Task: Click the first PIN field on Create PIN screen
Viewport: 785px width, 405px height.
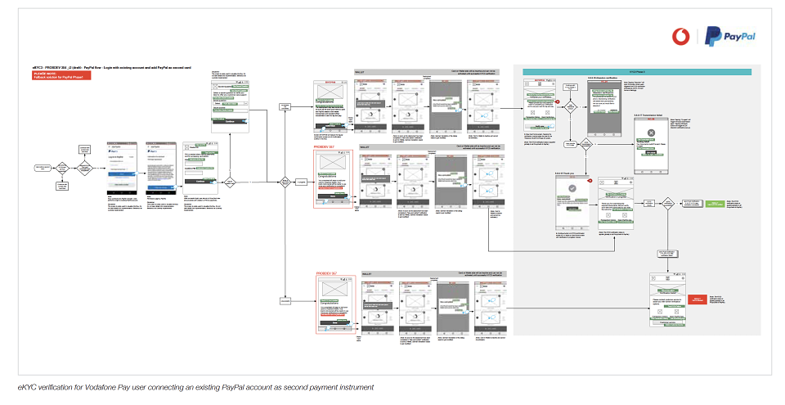Action: point(193,164)
